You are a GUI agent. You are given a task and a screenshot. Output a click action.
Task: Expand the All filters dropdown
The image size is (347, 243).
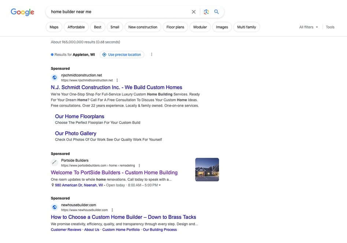click(309, 27)
